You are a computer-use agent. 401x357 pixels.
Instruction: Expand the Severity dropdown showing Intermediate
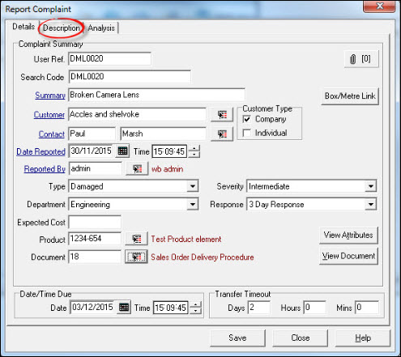[x=371, y=186]
